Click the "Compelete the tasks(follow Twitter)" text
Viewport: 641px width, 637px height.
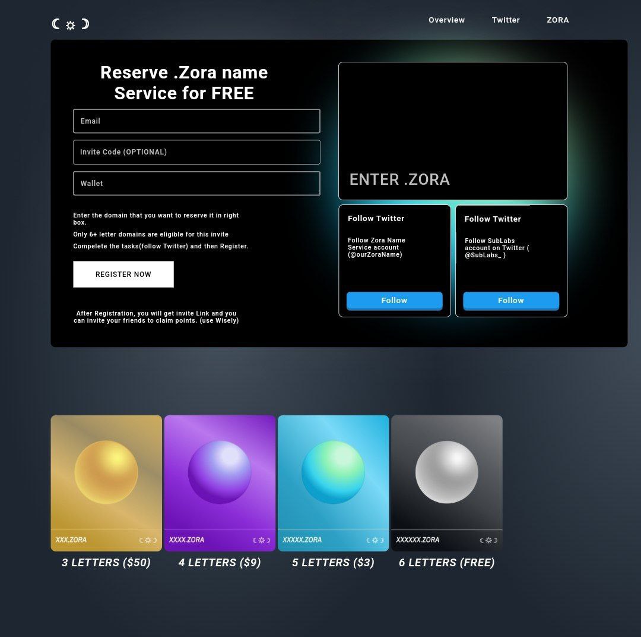pos(161,246)
